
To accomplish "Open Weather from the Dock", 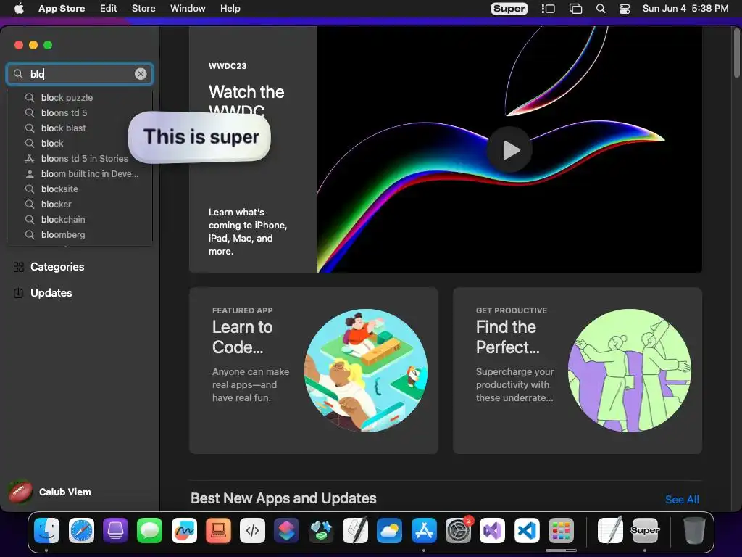I will tap(389, 530).
